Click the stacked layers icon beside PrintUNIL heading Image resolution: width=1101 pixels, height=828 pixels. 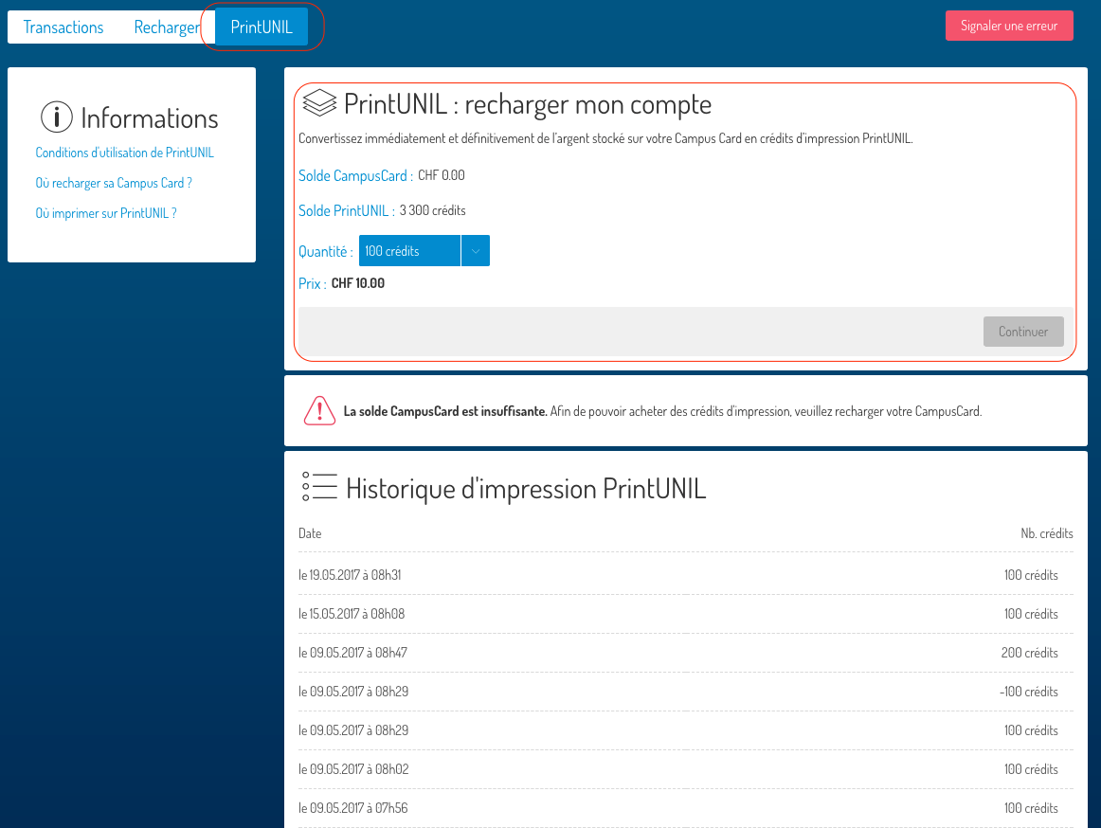click(x=319, y=103)
